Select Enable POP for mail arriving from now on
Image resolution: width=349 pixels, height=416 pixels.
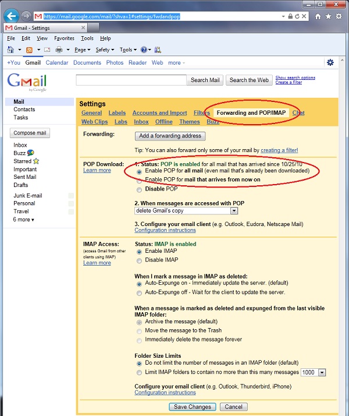(139, 181)
